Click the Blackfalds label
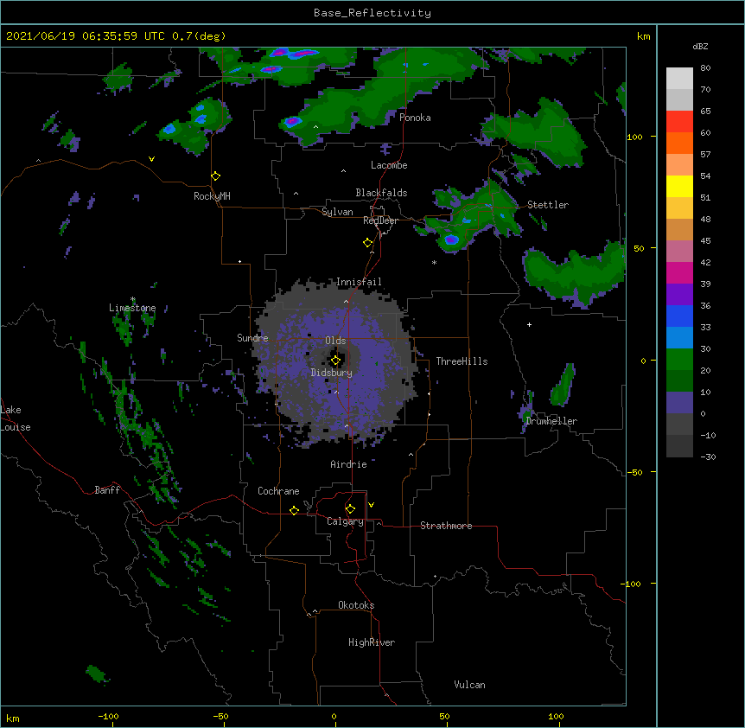The height and width of the screenshot is (728, 745). 381,193
